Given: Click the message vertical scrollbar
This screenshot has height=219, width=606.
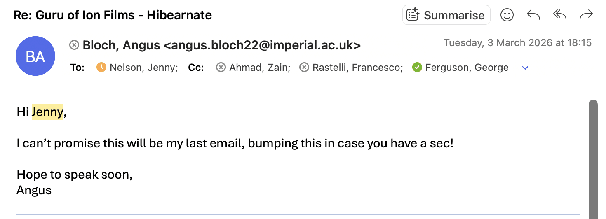Looking at the screenshot, I should coord(593,156).
